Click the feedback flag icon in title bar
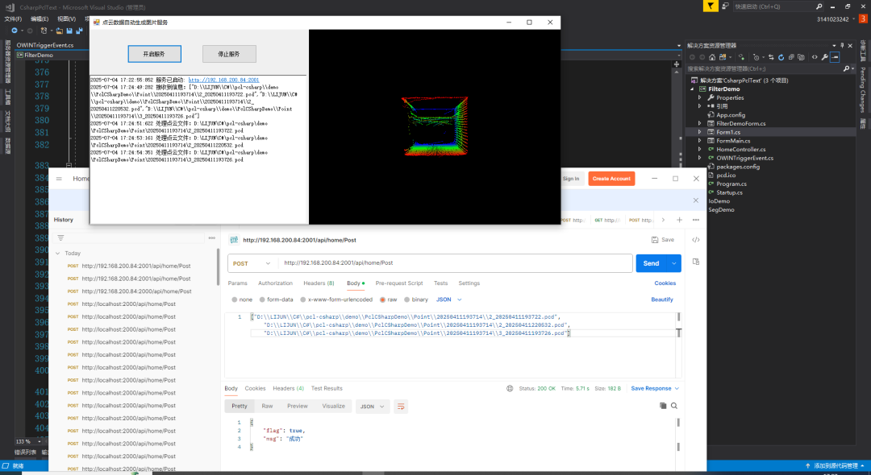 coord(709,6)
